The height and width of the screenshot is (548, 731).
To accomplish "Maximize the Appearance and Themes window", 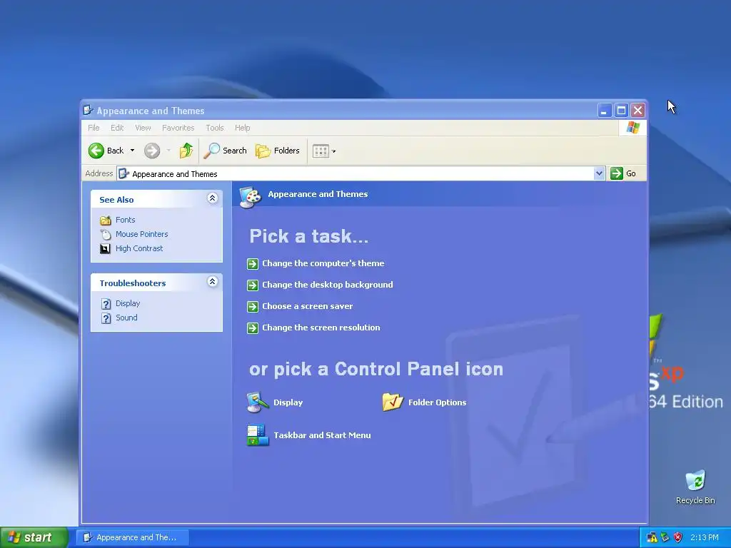I will click(x=621, y=111).
